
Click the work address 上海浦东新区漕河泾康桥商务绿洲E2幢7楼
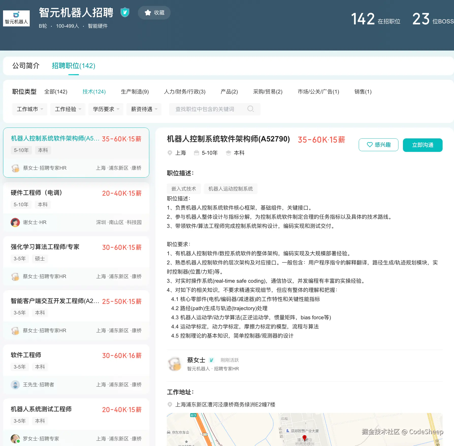pyautogui.click(x=225, y=405)
